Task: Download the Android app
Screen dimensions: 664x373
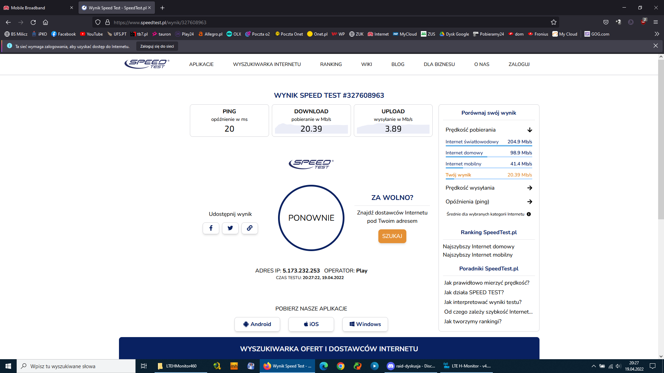Action: (x=257, y=324)
